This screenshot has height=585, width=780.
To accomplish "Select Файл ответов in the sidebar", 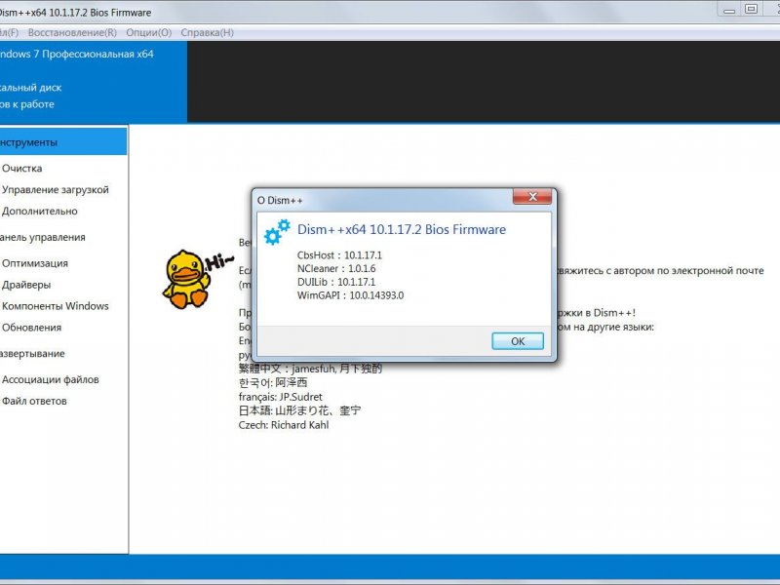I will (x=34, y=401).
